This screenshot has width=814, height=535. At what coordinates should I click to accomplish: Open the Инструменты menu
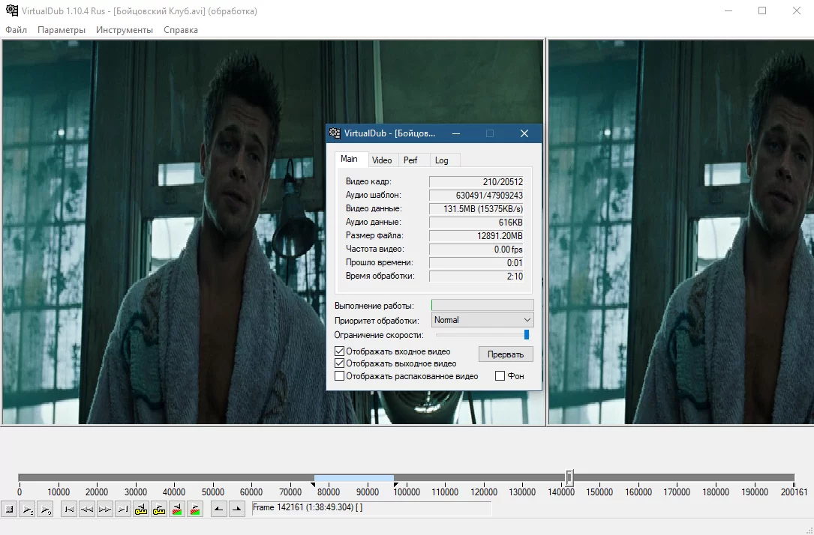coord(125,29)
